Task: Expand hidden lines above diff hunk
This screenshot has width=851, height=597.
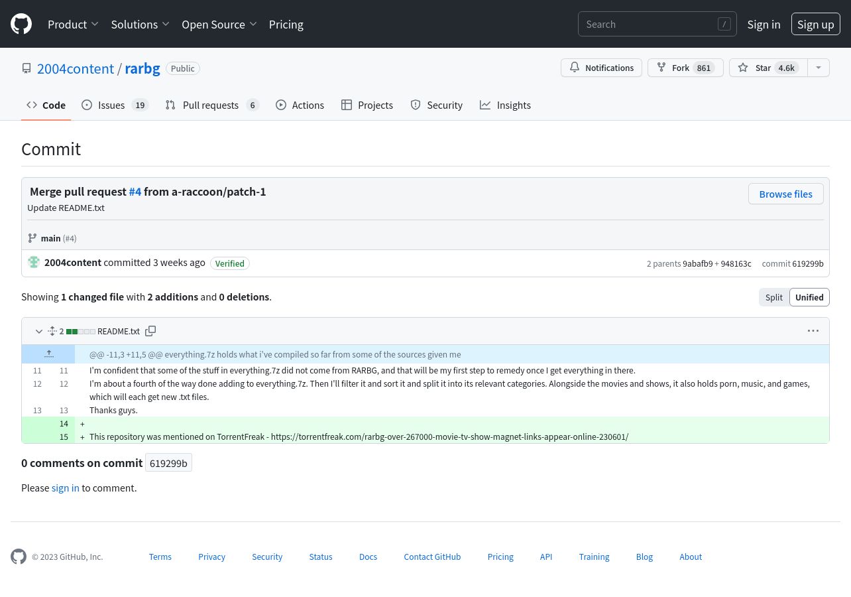Action: click(x=48, y=354)
